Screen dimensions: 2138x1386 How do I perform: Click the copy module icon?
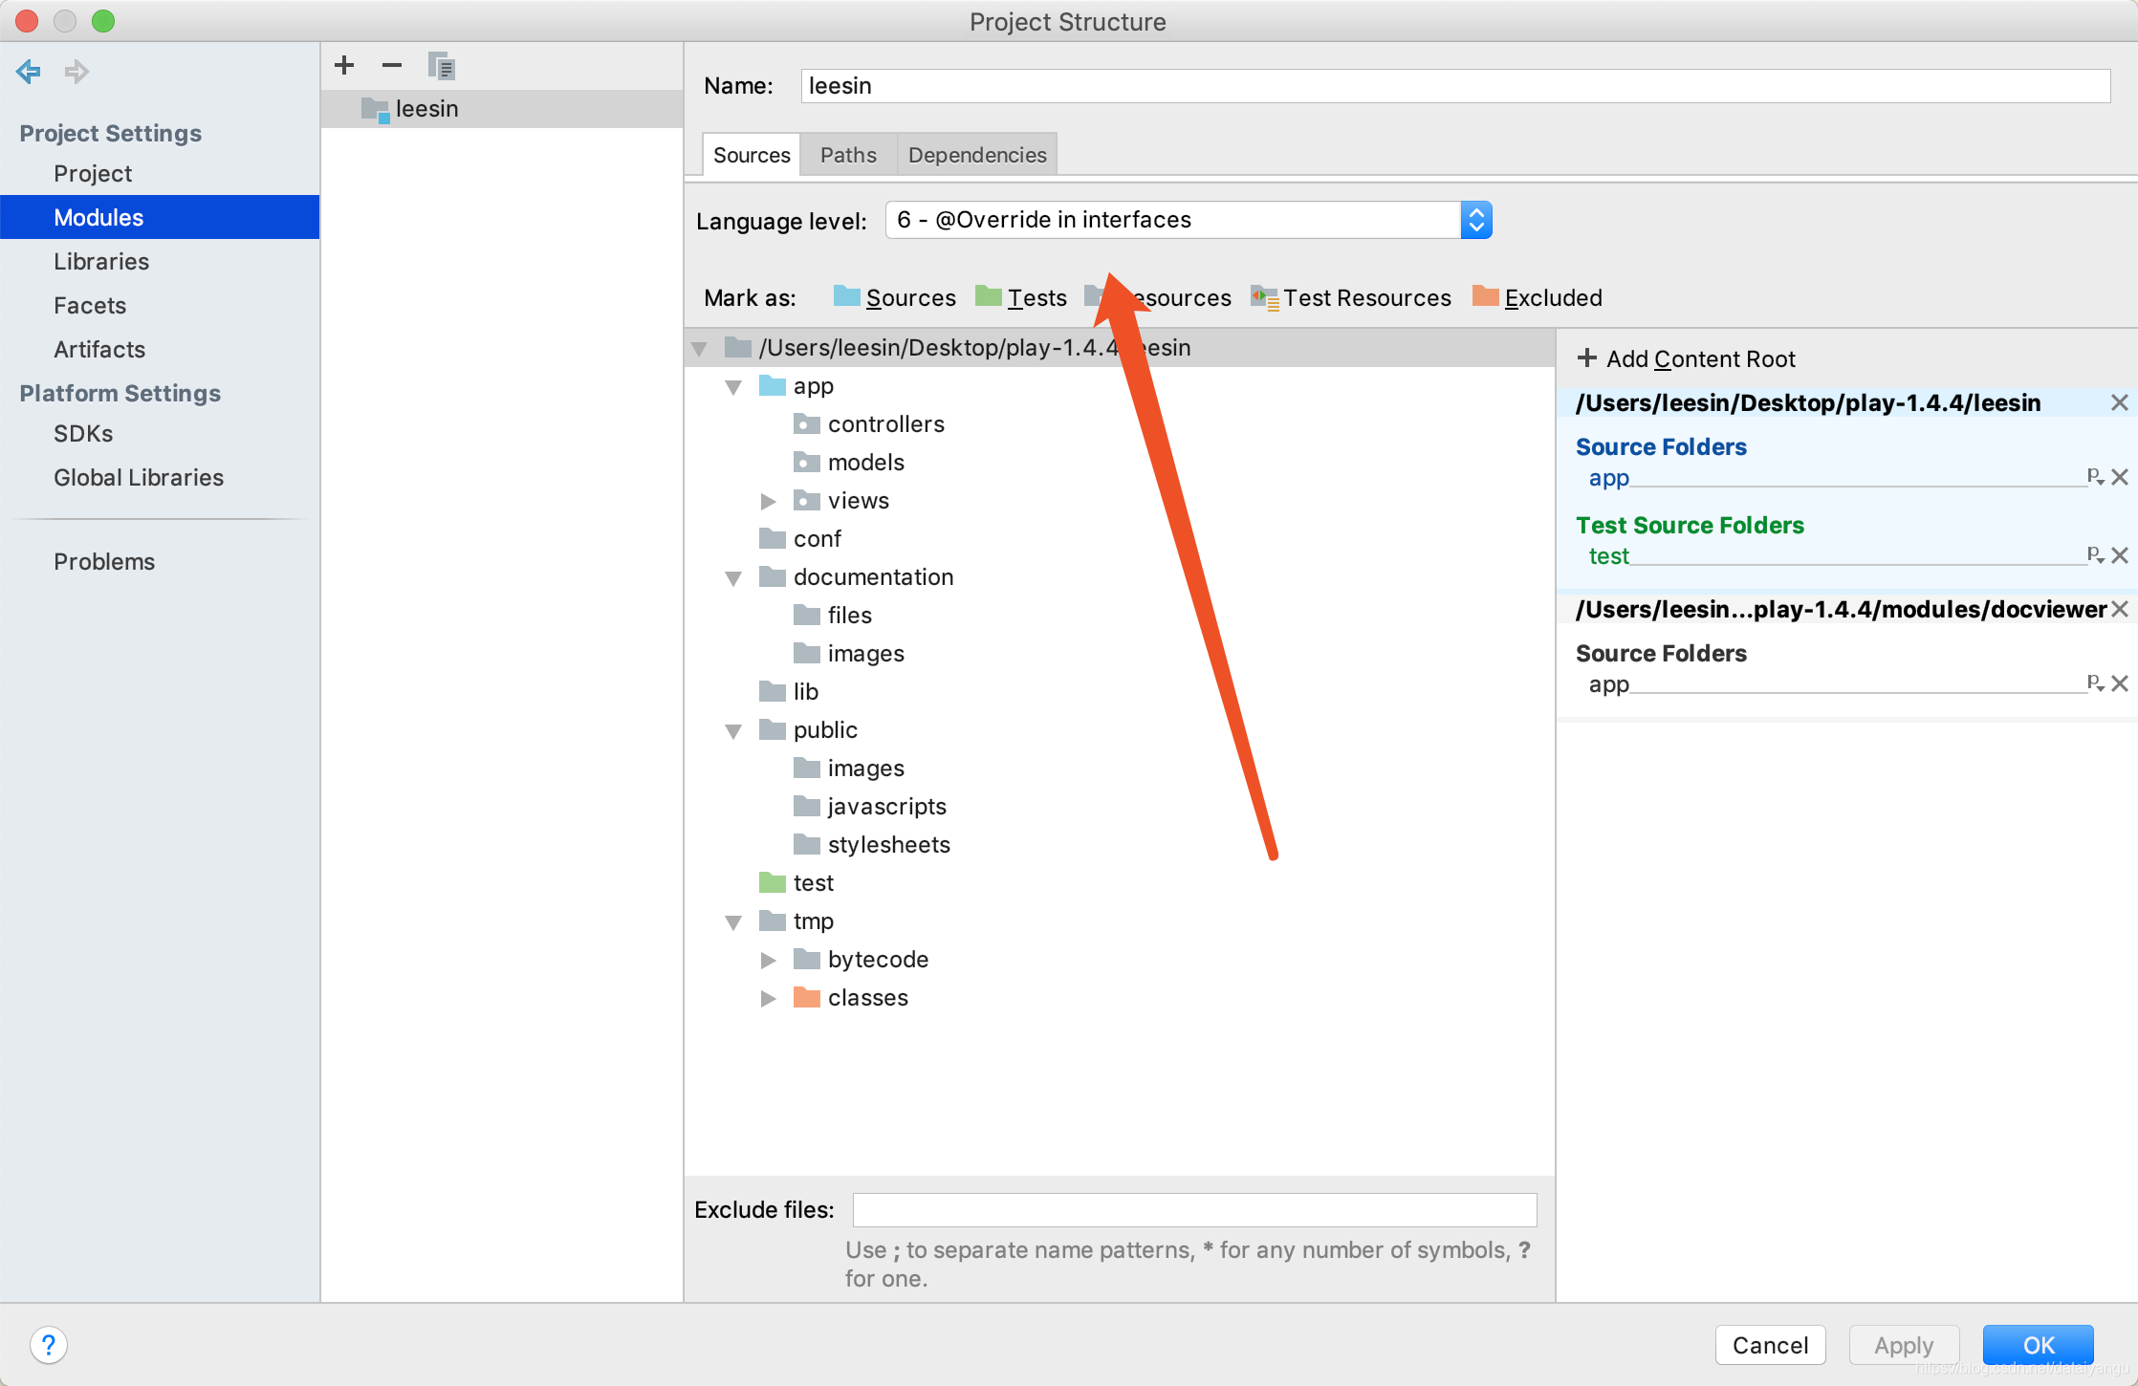coord(441,66)
